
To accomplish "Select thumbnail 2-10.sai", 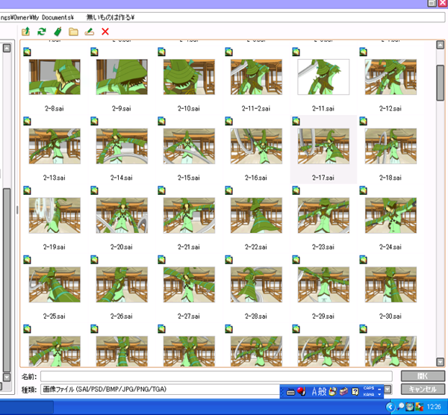I will point(189,77).
